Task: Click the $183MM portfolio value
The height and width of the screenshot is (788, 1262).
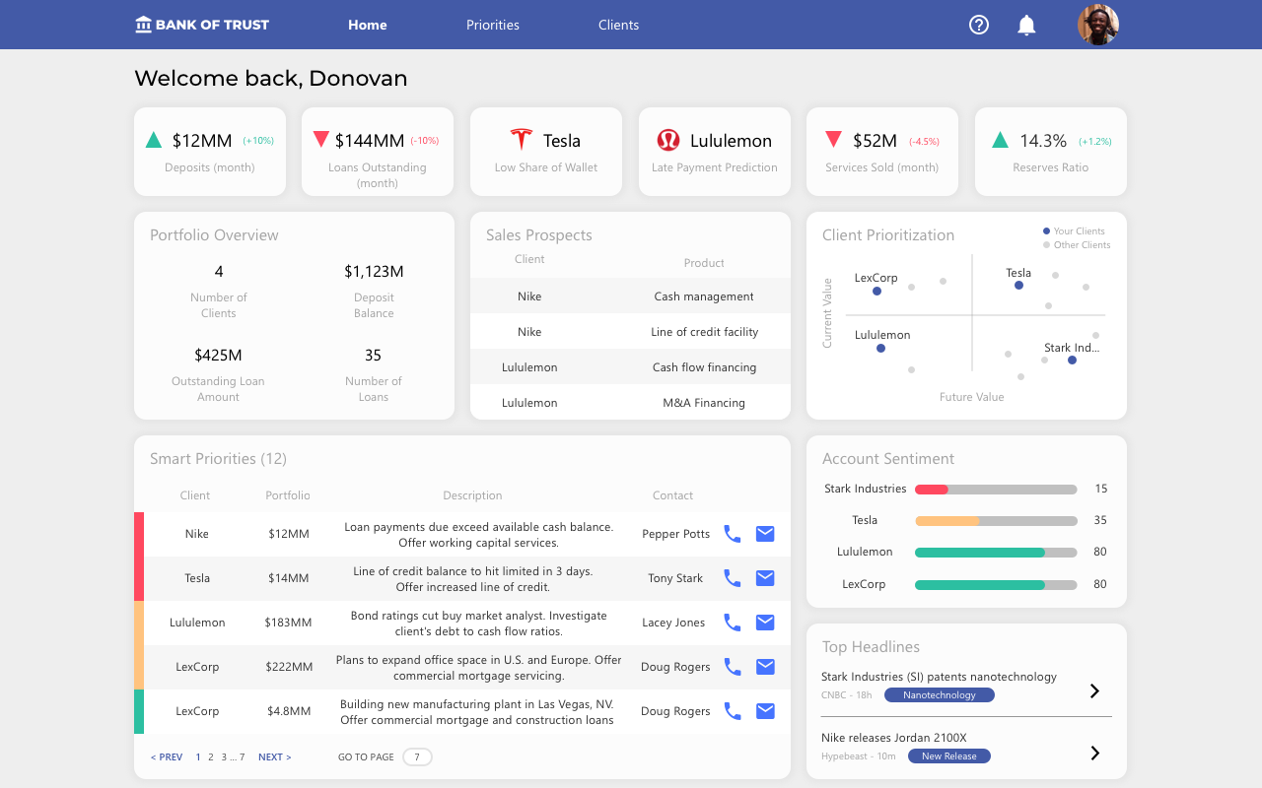Action: tap(288, 623)
